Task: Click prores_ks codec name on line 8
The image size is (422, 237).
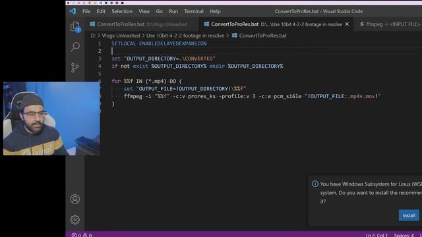Action: coord(202,96)
